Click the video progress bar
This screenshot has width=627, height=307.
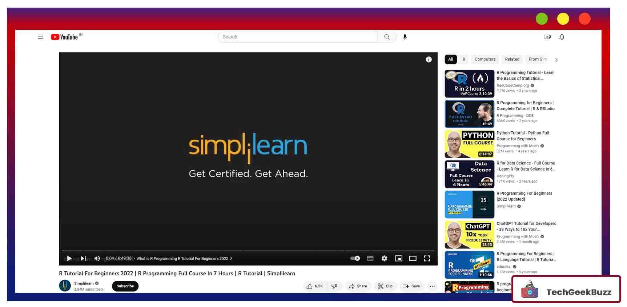tap(248, 251)
